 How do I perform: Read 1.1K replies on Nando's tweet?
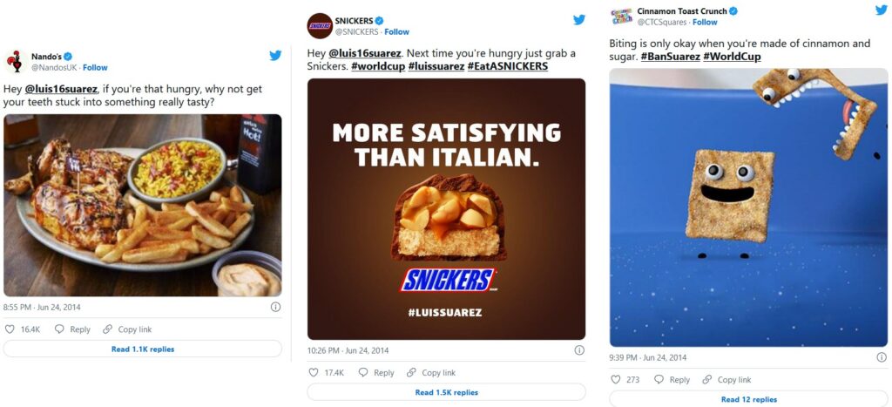pos(143,349)
